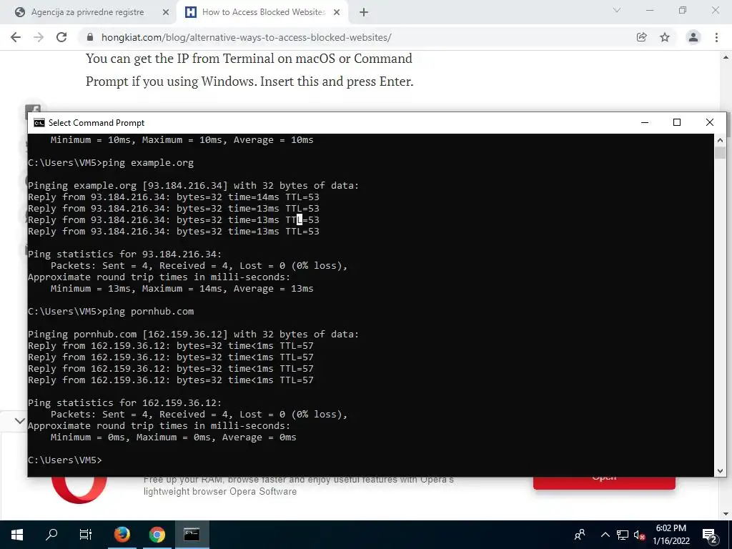This screenshot has height=549, width=732.
Task: Click the lightweight browser Opera Software ad text
Action: click(x=220, y=492)
